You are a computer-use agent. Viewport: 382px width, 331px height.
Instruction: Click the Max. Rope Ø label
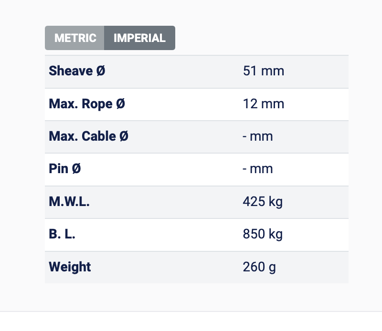click(x=86, y=103)
